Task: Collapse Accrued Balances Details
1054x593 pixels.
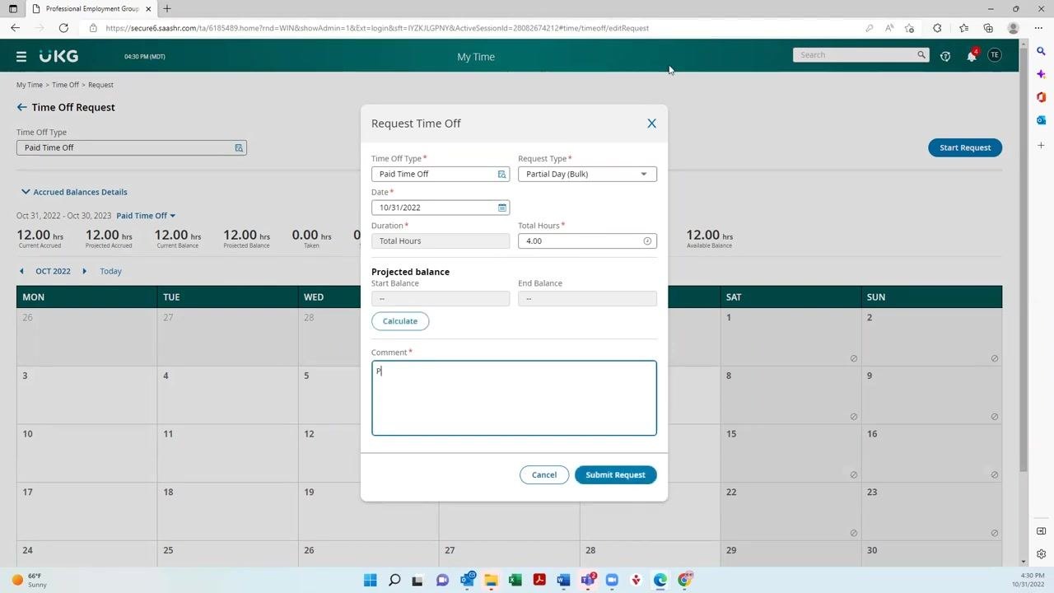Action: 74,192
